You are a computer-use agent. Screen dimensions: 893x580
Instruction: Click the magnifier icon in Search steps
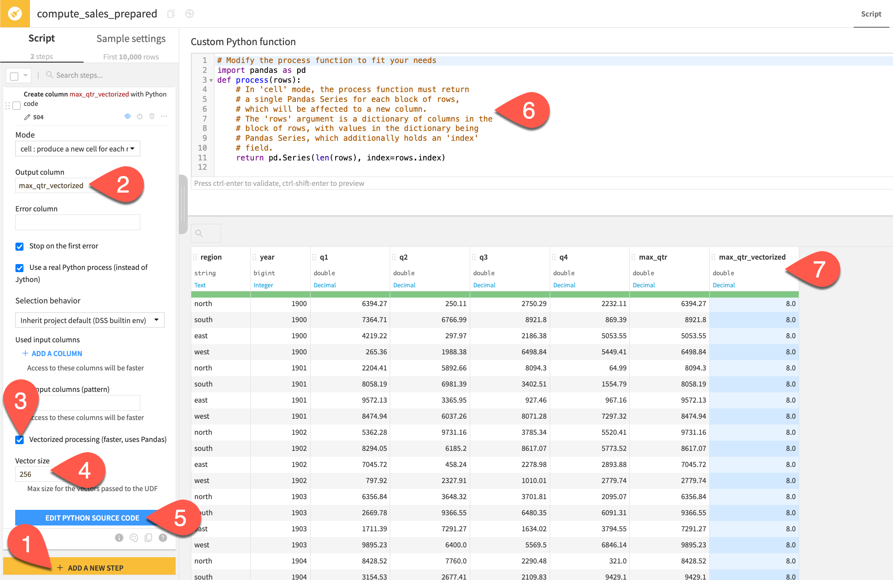pos(50,75)
